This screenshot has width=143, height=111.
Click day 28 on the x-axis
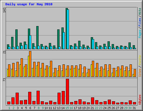(x=121, y=108)
